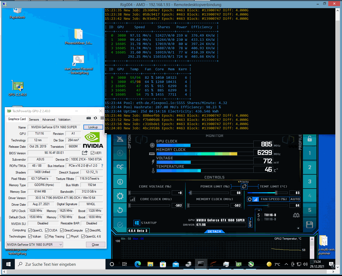Image resolution: width=342 pixels, height=276 pixels.
Task: Switch to Sensors tab
Action: (34, 119)
